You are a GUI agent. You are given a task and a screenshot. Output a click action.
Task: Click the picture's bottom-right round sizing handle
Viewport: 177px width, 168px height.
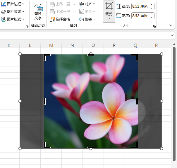pyautogui.click(x=162, y=149)
